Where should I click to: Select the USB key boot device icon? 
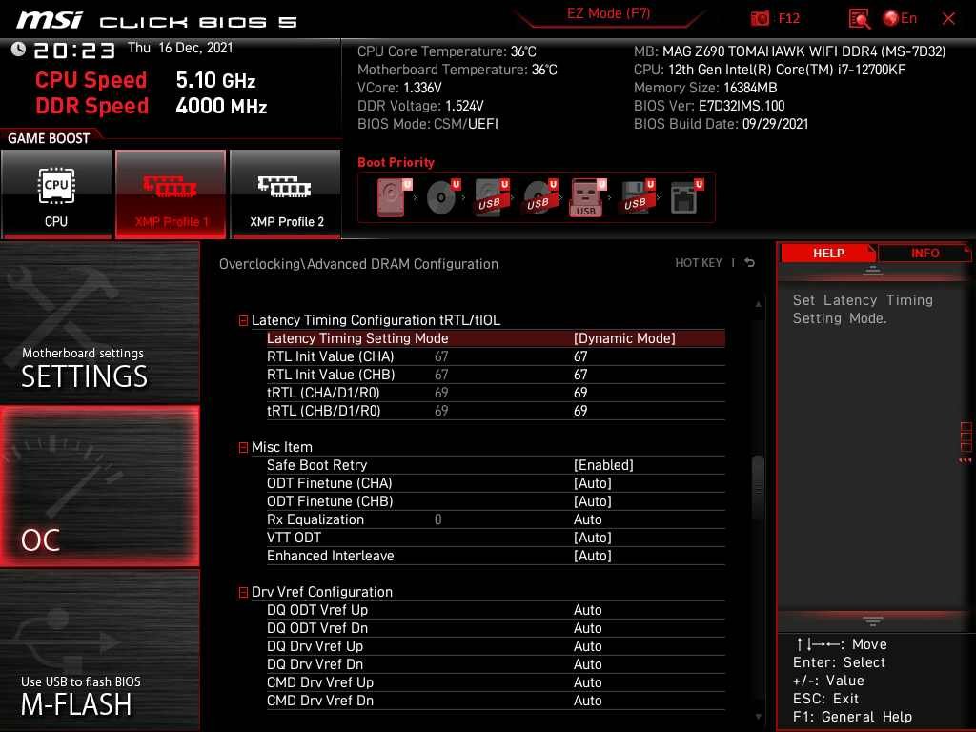click(x=587, y=197)
